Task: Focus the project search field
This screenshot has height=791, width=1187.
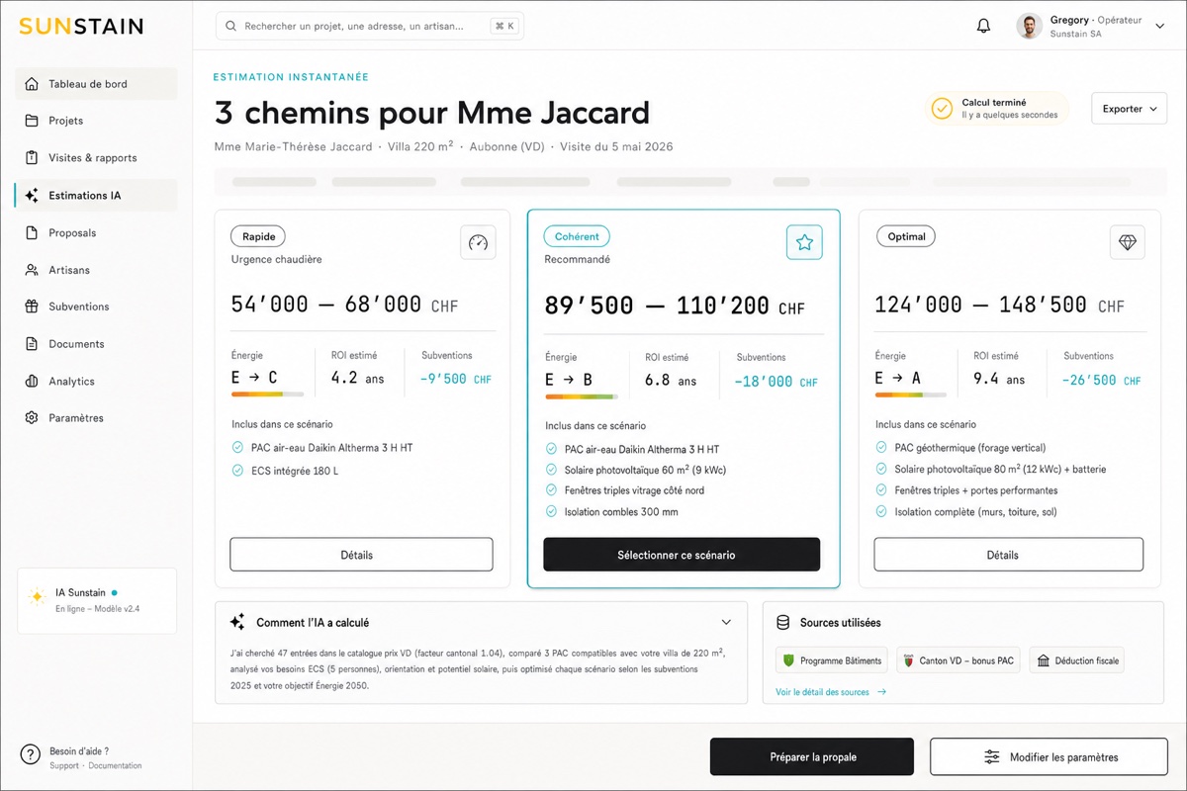Action: point(370,26)
